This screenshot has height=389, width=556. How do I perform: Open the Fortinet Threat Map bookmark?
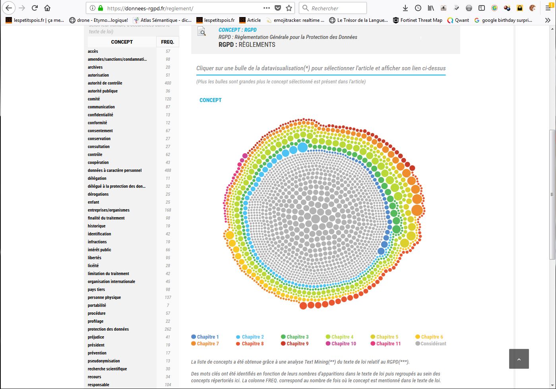417,20
